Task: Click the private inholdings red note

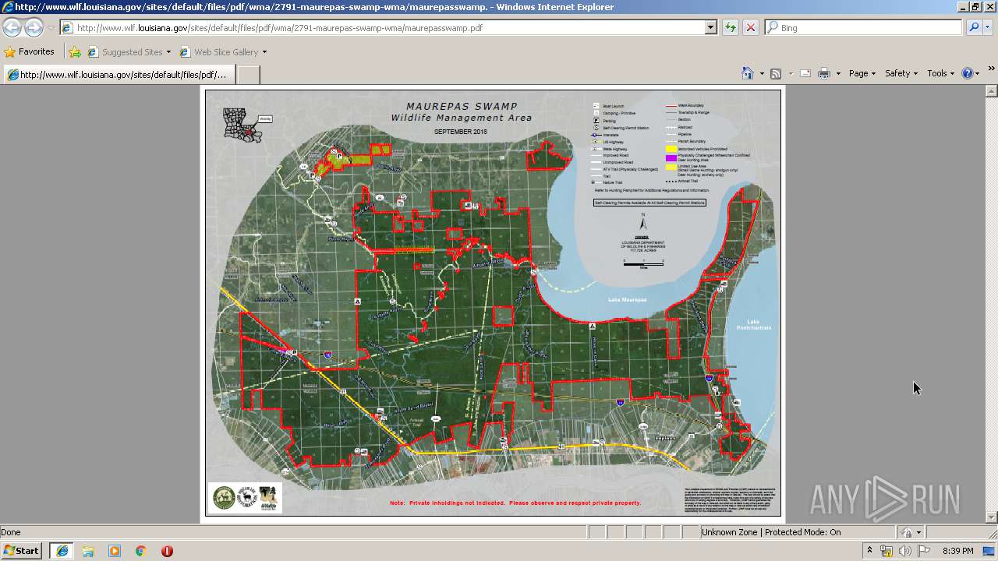Action: tap(515, 503)
